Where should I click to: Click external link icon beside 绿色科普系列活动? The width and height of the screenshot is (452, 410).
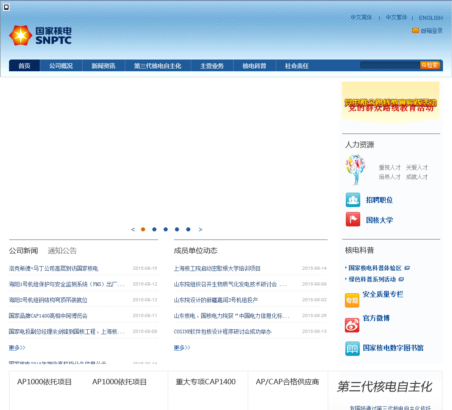(x=401, y=279)
